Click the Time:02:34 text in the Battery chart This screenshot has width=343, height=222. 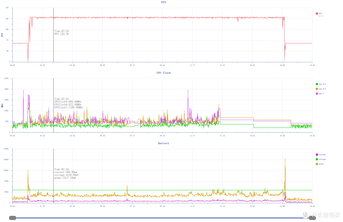62,169
